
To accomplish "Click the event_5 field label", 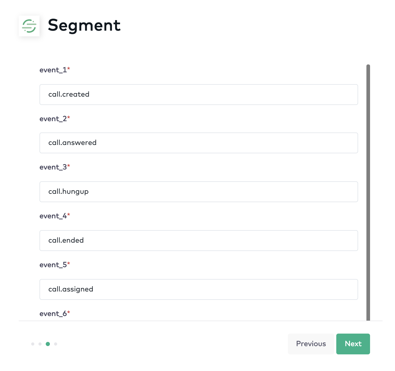I will tap(54, 264).
